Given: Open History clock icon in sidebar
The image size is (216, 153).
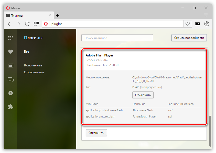Looking at the screenshot, I should point(10,93).
